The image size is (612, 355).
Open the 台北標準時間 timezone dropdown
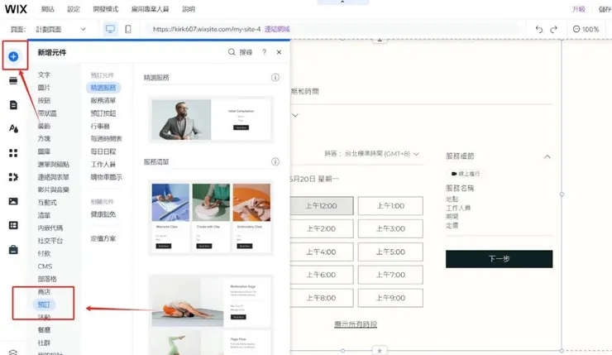pos(372,154)
